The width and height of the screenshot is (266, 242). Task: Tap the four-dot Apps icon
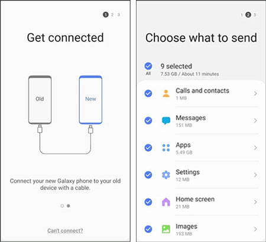(166, 148)
